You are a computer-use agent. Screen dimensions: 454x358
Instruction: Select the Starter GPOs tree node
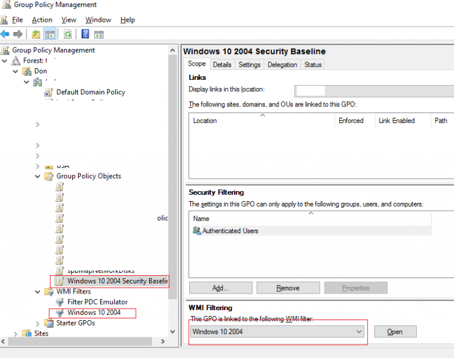pos(76,323)
